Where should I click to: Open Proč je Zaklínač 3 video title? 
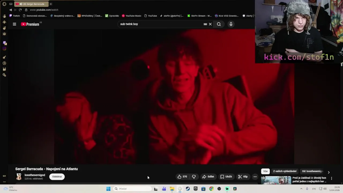pyautogui.click(x=310, y=180)
